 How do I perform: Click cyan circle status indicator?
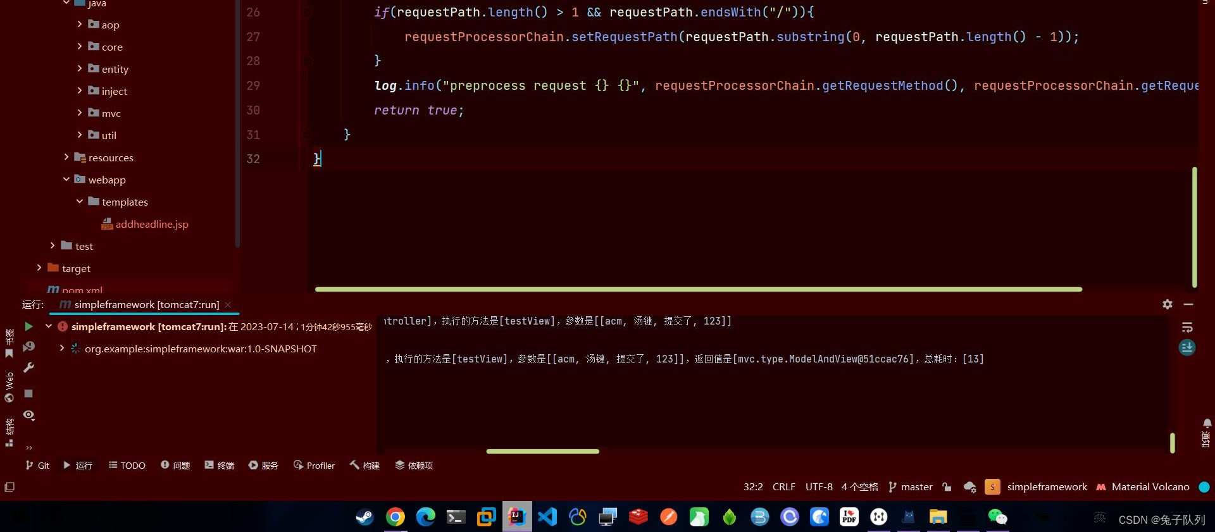[x=1204, y=486]
